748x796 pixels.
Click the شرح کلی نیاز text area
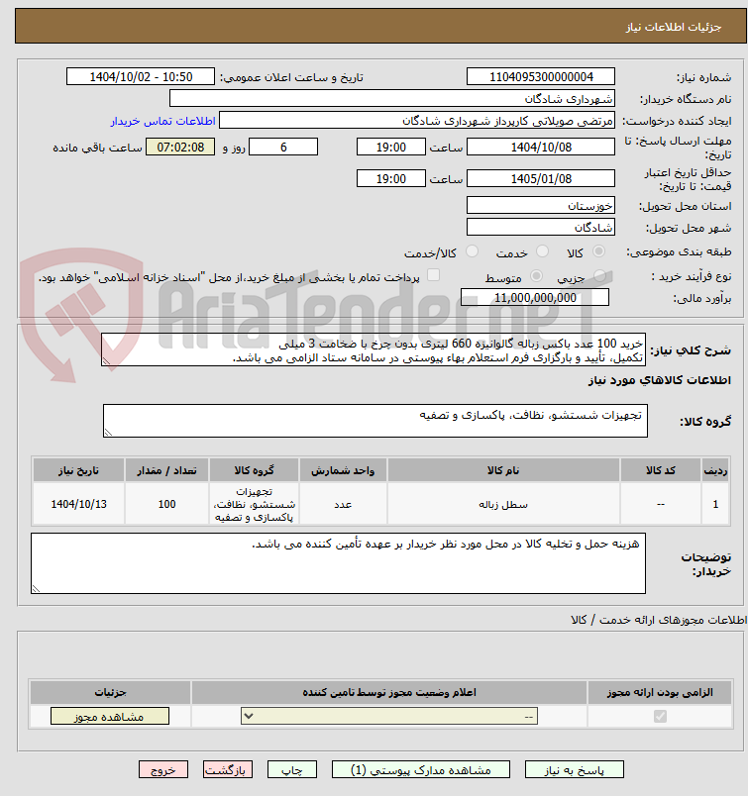(x=374, y=350)
